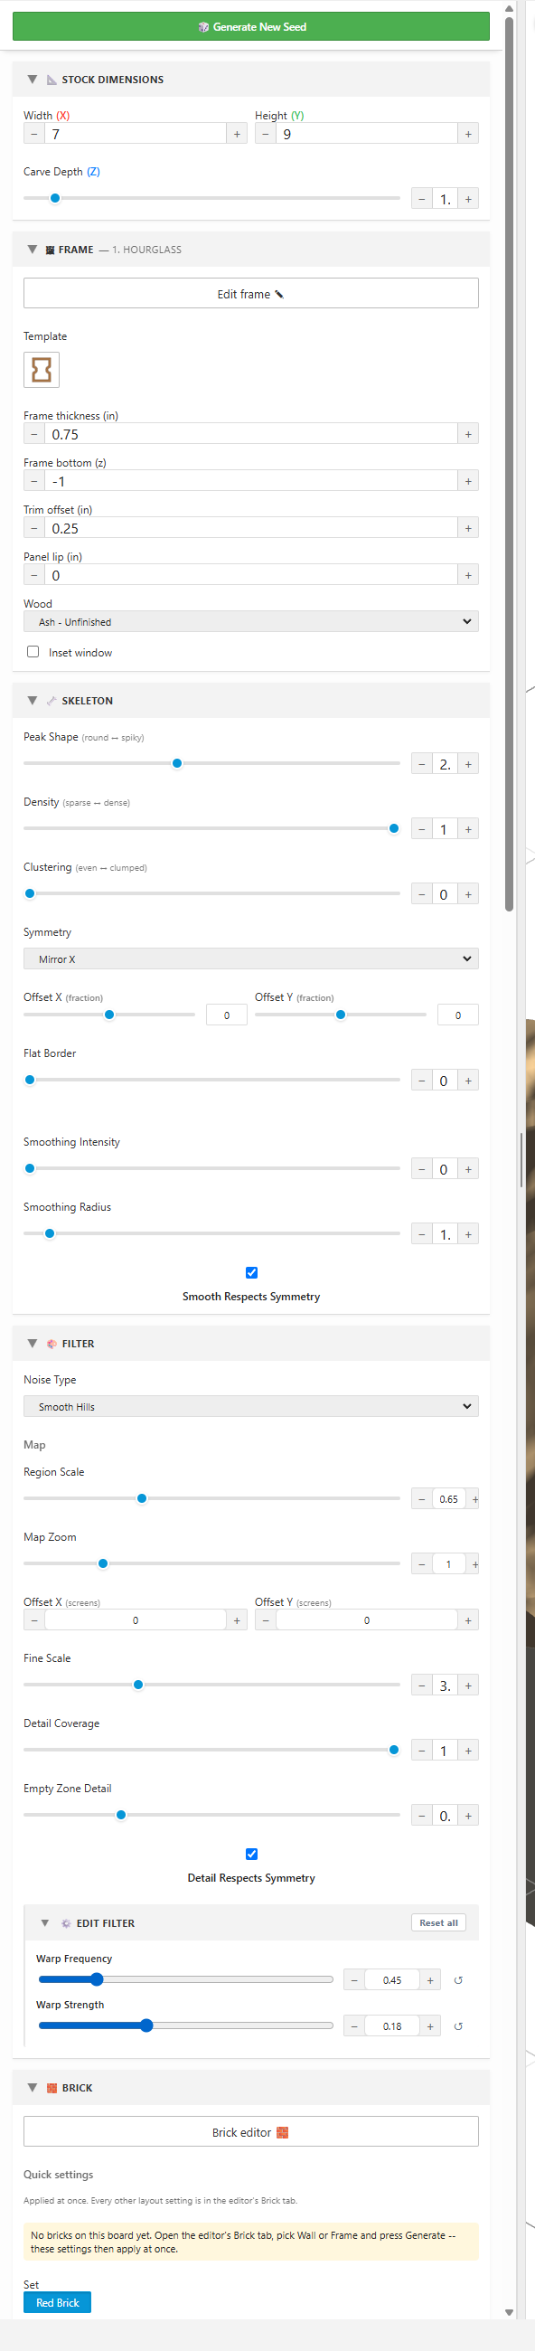Click Reset all in Edit Filter
The height and width of the screenshot is (2351, 535).
click(x=438, y=1923)
